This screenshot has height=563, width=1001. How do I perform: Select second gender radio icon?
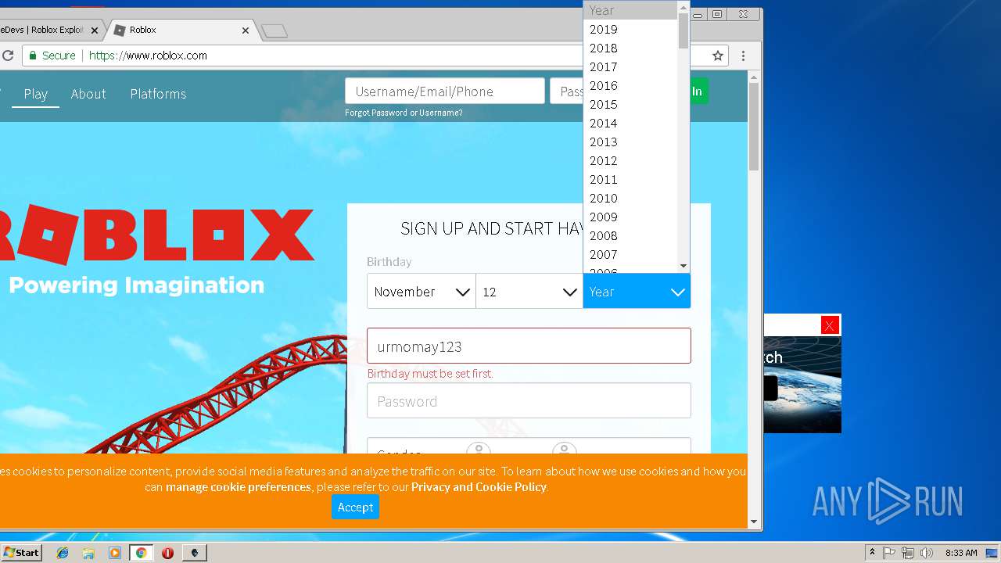click(565, 450)
